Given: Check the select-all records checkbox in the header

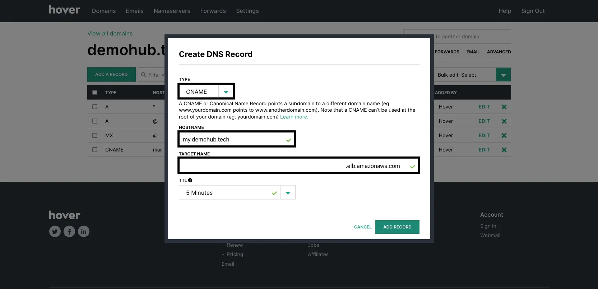Looking at the screenshot, I should (95, 92).
